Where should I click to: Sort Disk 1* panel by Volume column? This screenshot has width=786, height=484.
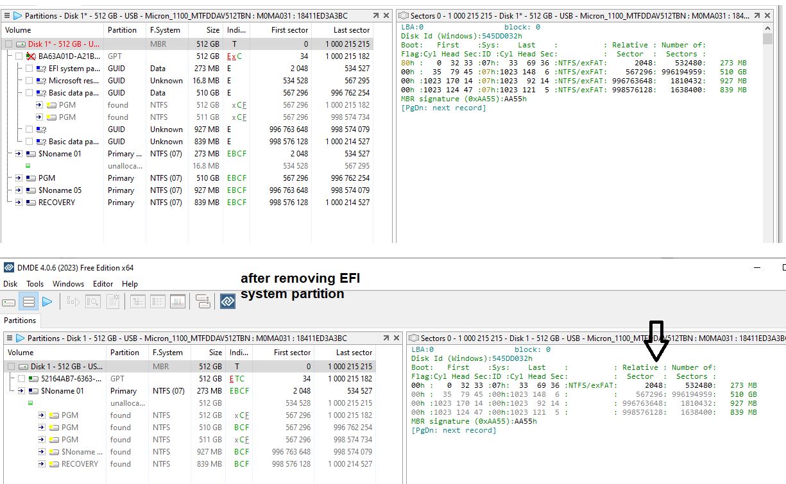pyautogui.click(x=53, y=30)
